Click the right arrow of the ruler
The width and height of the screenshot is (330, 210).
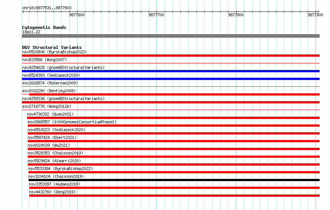(318, 11)
